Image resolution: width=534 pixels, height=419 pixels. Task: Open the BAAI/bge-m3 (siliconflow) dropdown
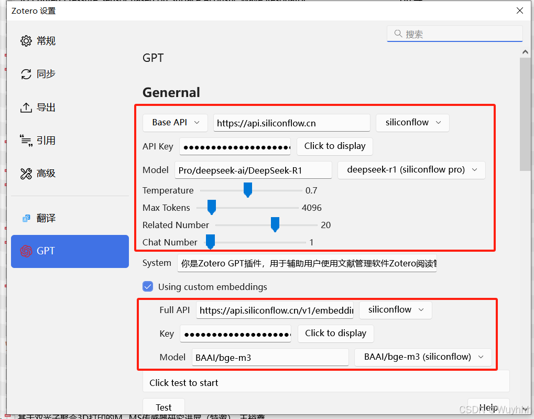click(x=423, y=357)
